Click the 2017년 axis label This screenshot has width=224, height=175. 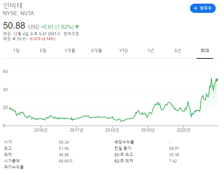(76, 130)
